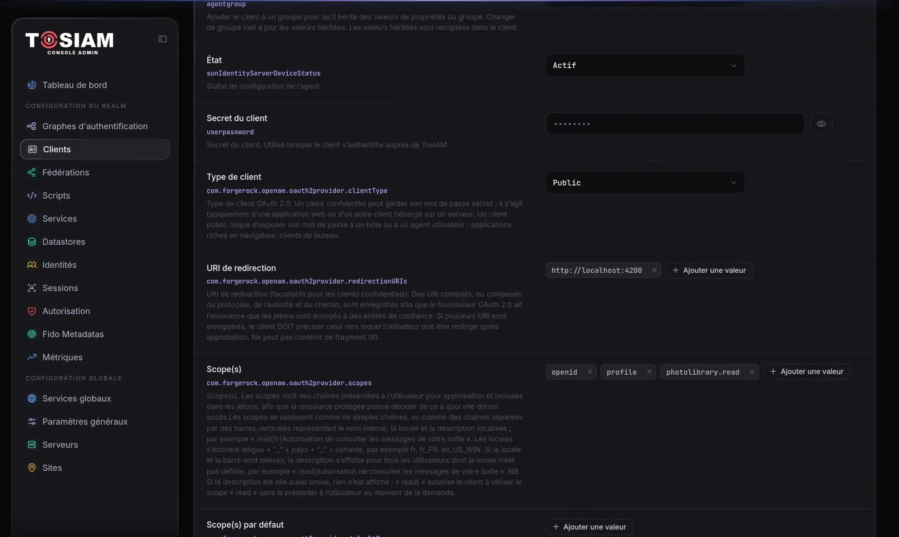Click the Sessions scan icon

(x=32, y=288)
